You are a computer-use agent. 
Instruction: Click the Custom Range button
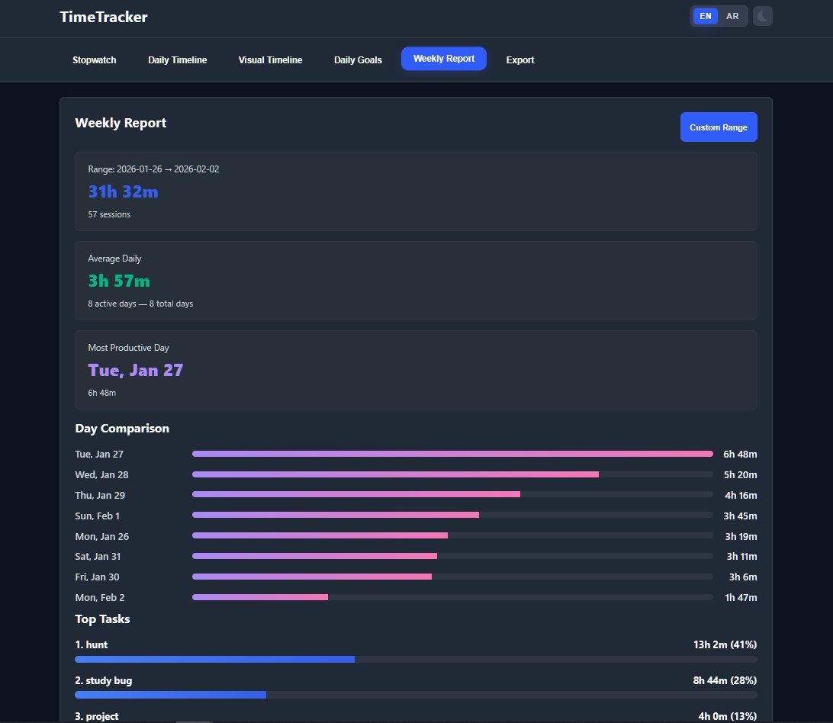(x=719, y=127)
